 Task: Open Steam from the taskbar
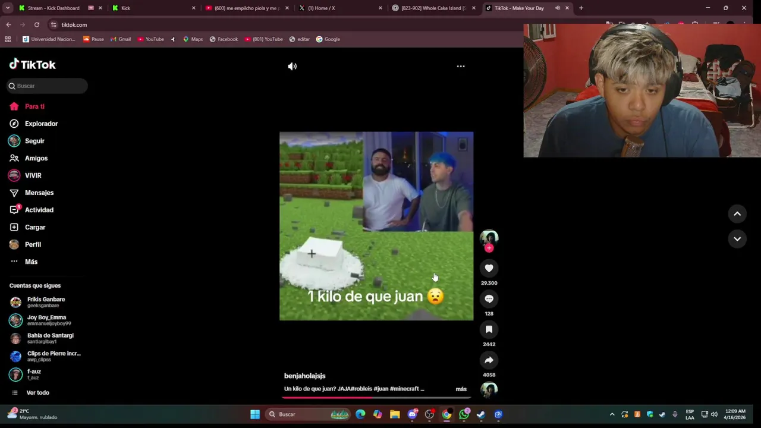[x=481, y=414]
